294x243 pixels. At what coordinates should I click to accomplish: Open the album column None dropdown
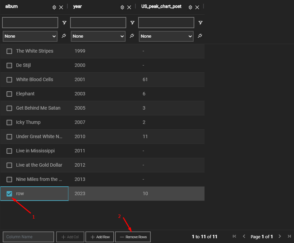(30, 36)
